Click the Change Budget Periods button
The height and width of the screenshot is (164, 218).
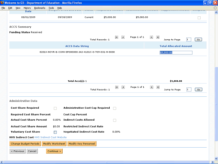[25, 144]
